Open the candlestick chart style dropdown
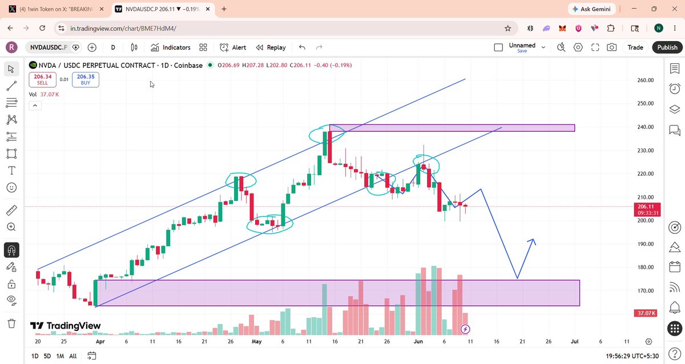Image resolution: width=685 pixels, height=364 pixels. 135,47
